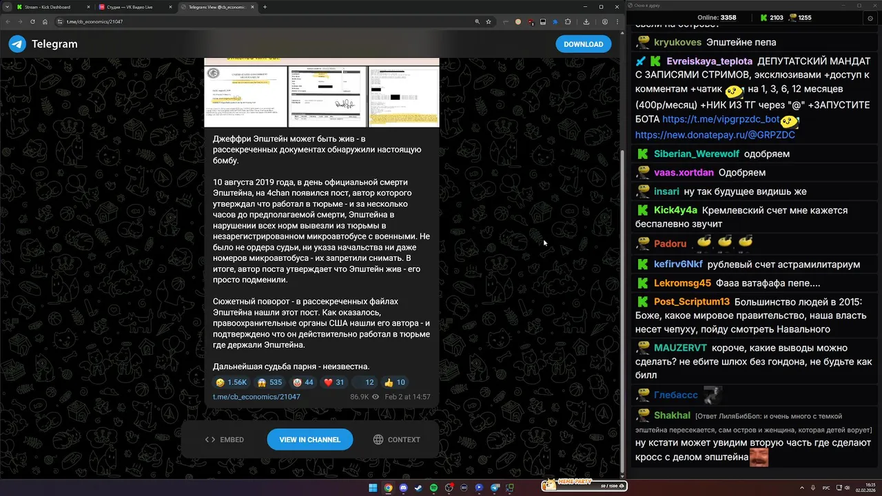Open the middle document thumbnail in the post
Screen dimensions: 882x496
coord(327,96)
